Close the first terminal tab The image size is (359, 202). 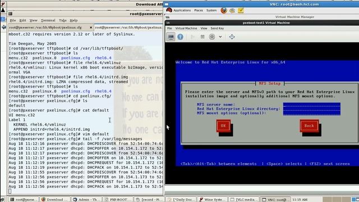point(91,27)
